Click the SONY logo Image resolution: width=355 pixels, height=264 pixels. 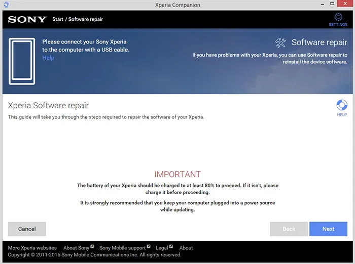[x=27, y=19]
